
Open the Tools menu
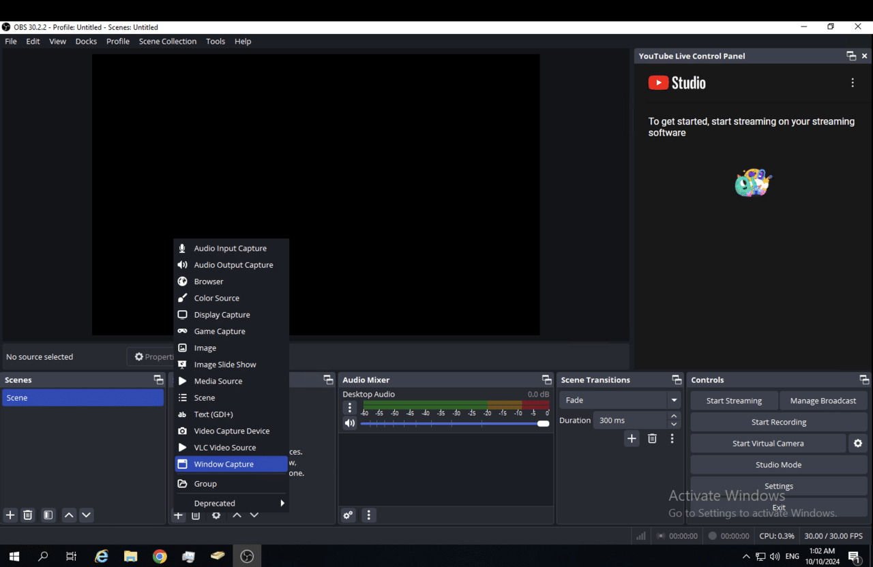coord(216,41)
